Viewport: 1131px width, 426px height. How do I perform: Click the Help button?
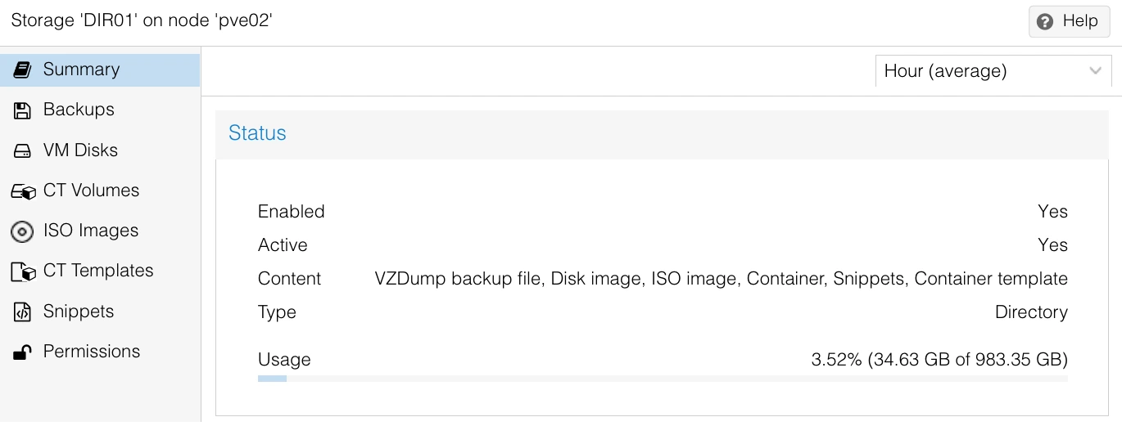1069,22
